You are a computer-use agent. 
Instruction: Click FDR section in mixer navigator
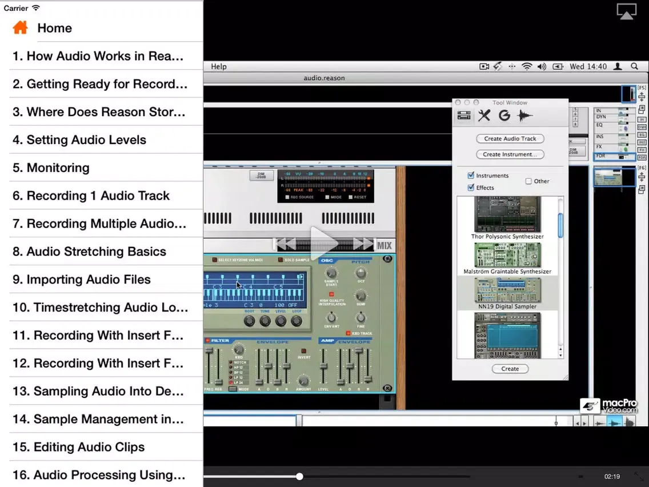point(615,157)
